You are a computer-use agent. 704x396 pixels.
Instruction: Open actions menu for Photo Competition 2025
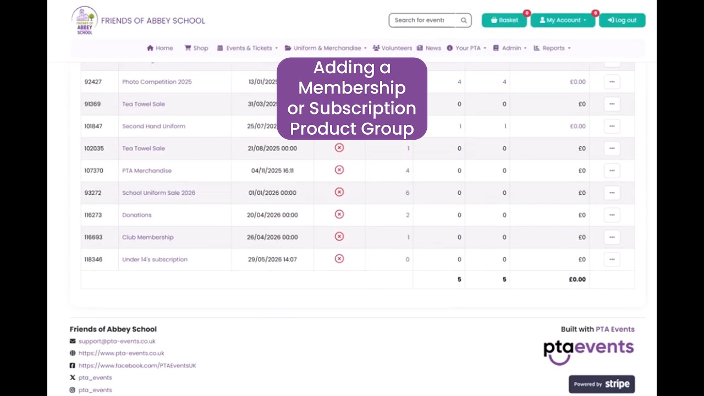[612, 82]
